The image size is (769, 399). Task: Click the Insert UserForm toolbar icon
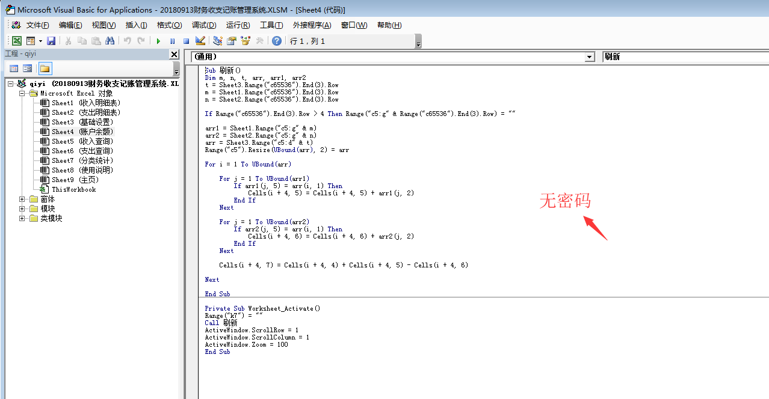coord(30,41)
